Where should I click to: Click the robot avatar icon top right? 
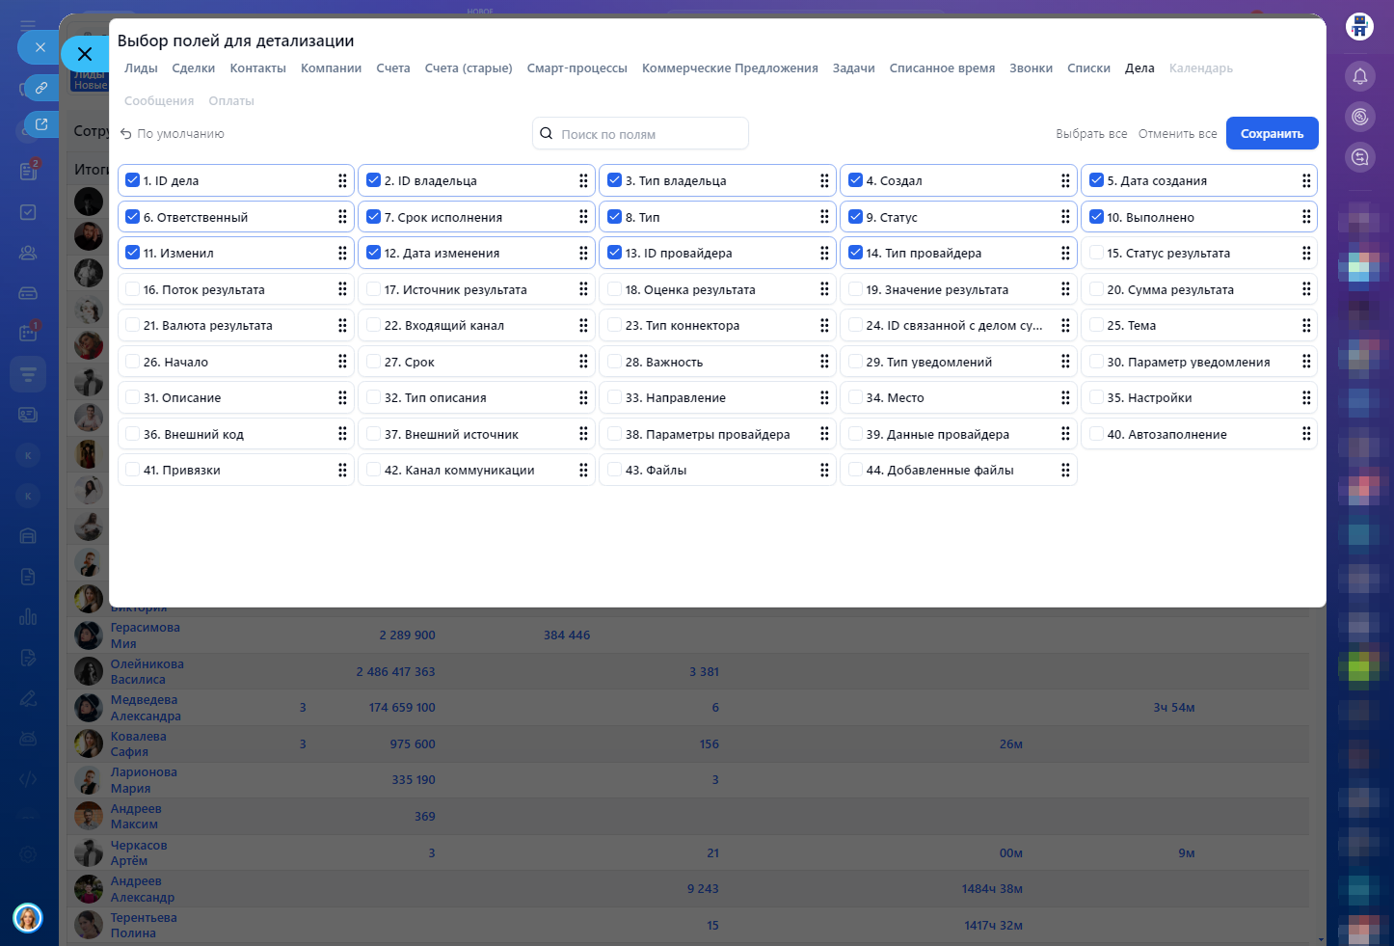pos(1359,26)
